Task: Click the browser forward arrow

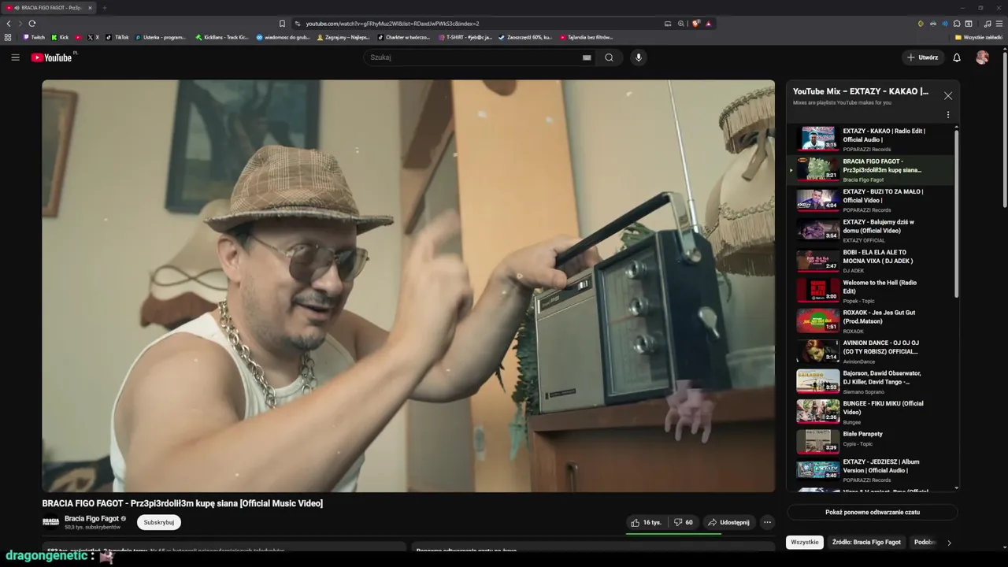Action: tap(20, 24)
